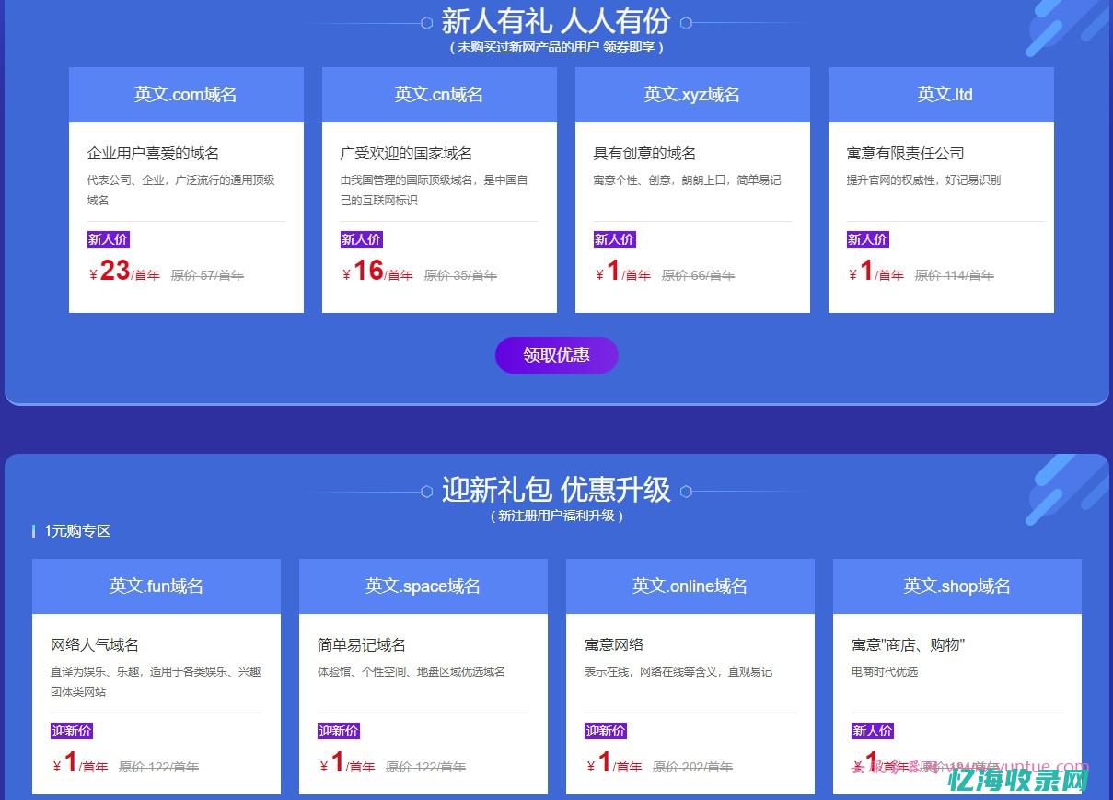Screen dimensions: 1113x800
Task: Open the 英文.fun域名 card
Action: [x=156, y=586]
